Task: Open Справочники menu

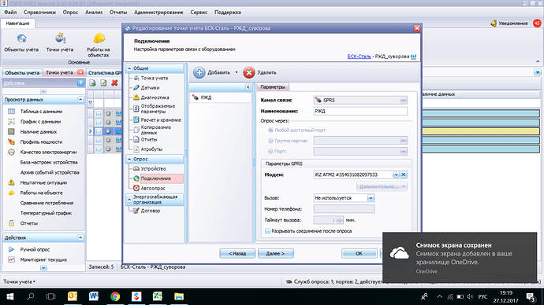Action: click(39, 12)
